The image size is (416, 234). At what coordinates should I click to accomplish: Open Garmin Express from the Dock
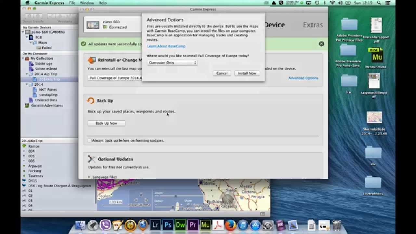pos(143,225)
